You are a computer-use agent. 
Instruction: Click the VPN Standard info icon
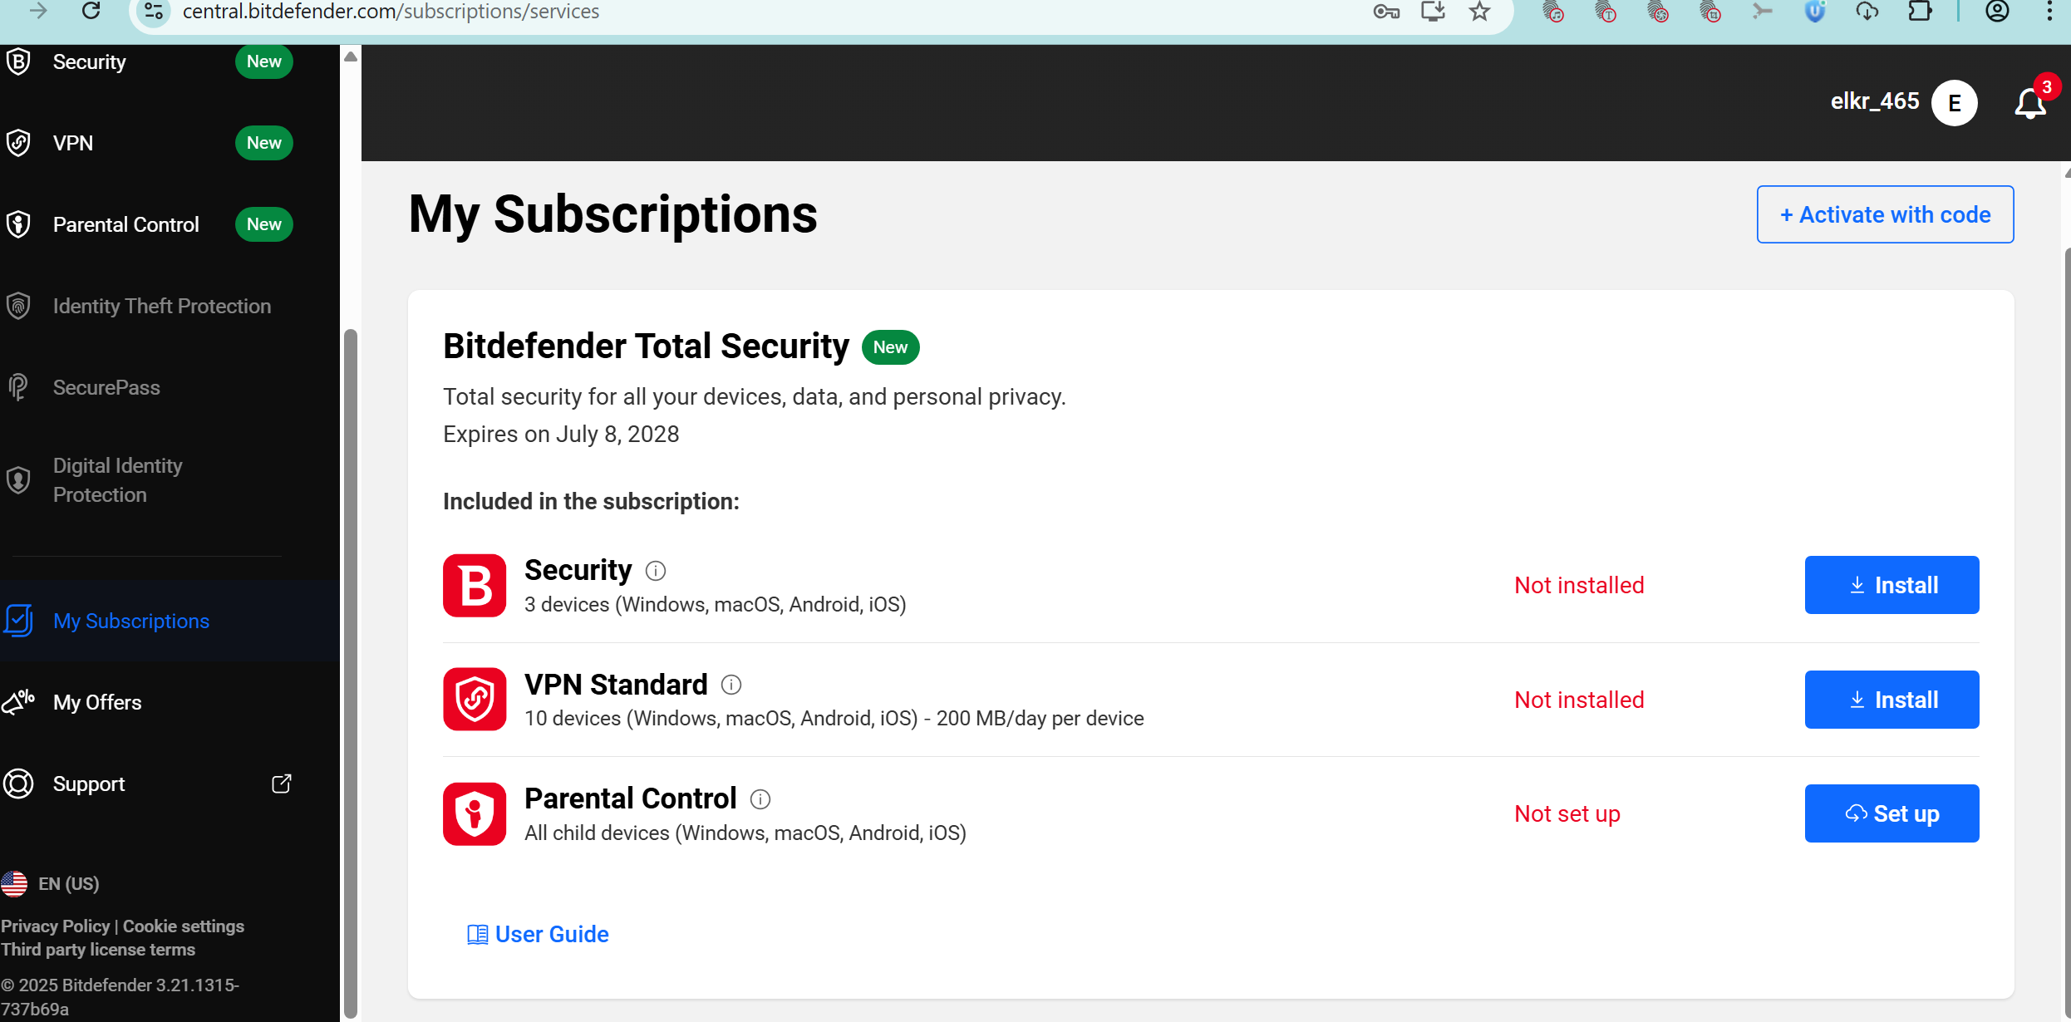pos(731,685)
